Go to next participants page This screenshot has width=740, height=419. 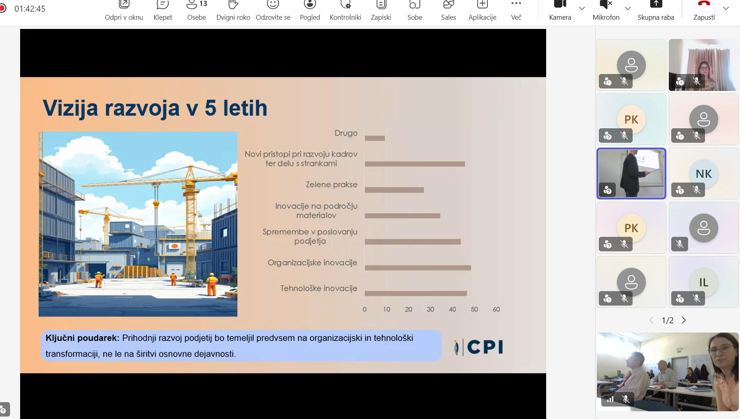684,320
